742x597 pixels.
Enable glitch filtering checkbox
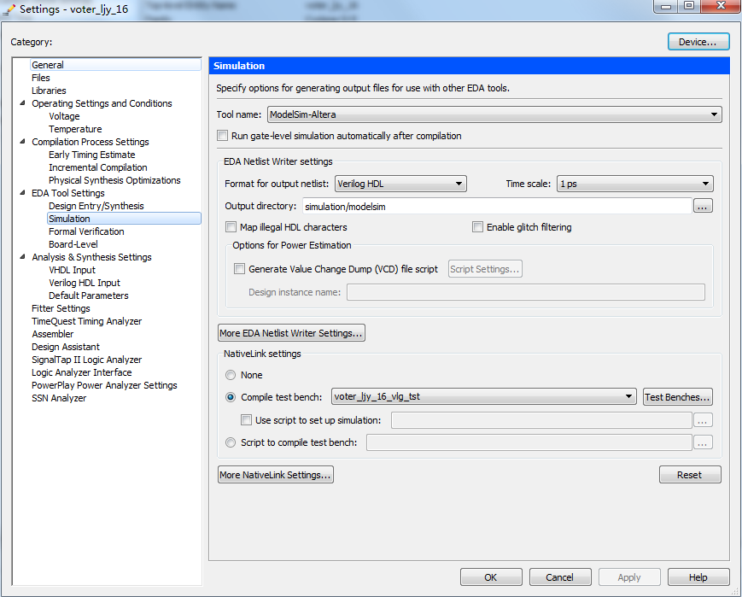point(477,227)
